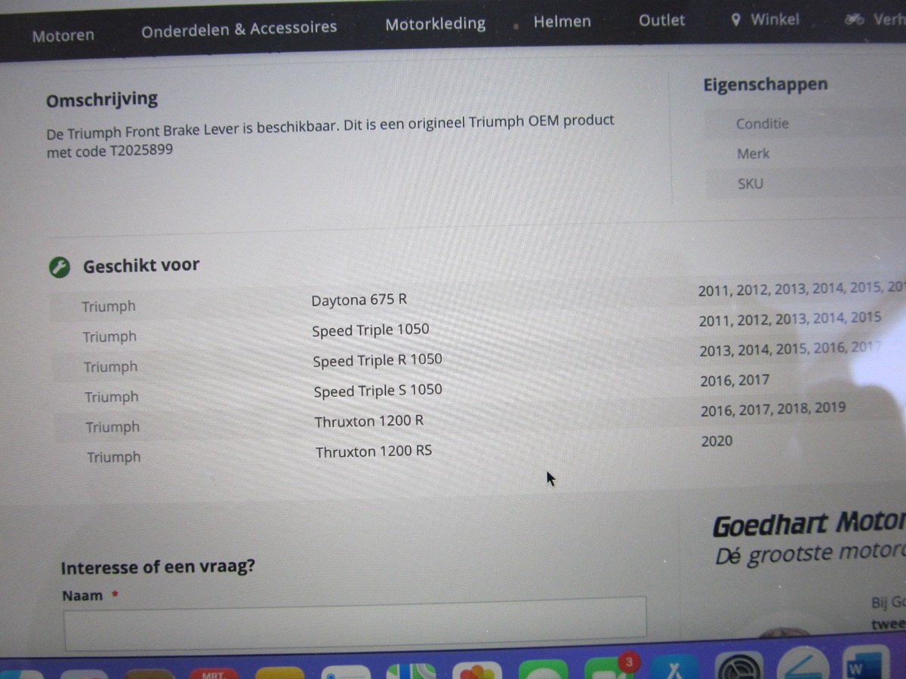Click Triumph in the Speed Triple S 1050 row
This screenshot has height=679, width=906.
[111, 397]
